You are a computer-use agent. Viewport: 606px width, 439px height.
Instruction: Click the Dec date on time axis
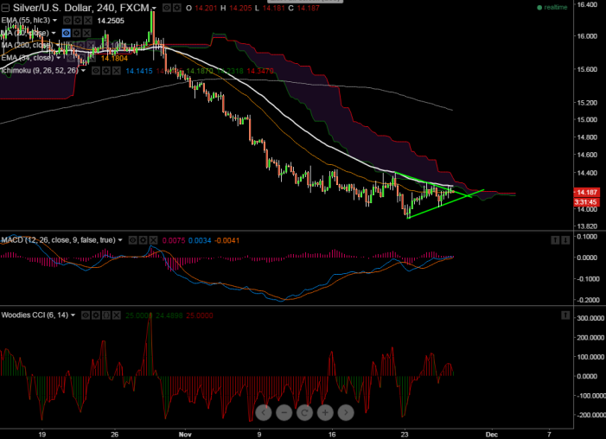[491, 435]
